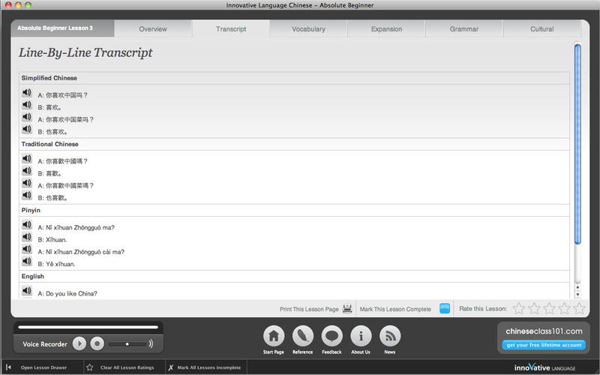This screenshot has height=375, width=600.
Task: Open the Reference feather icon
Action: (303, 336)
